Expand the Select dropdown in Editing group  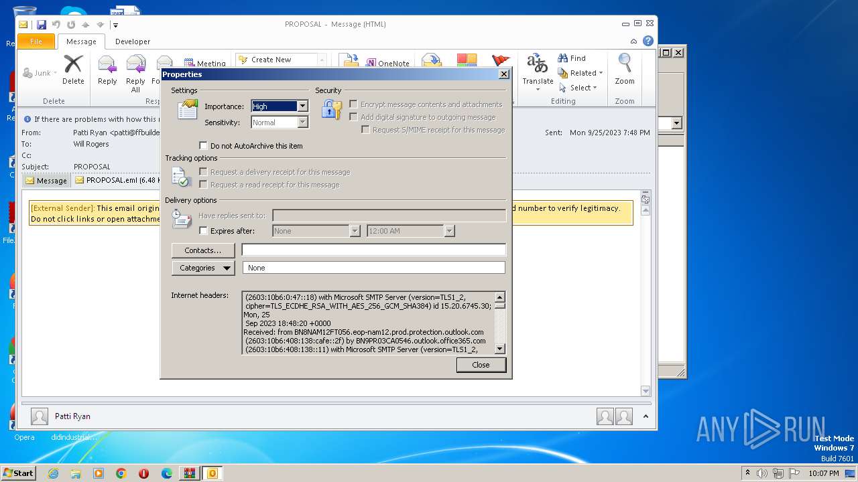coord(595,88)
